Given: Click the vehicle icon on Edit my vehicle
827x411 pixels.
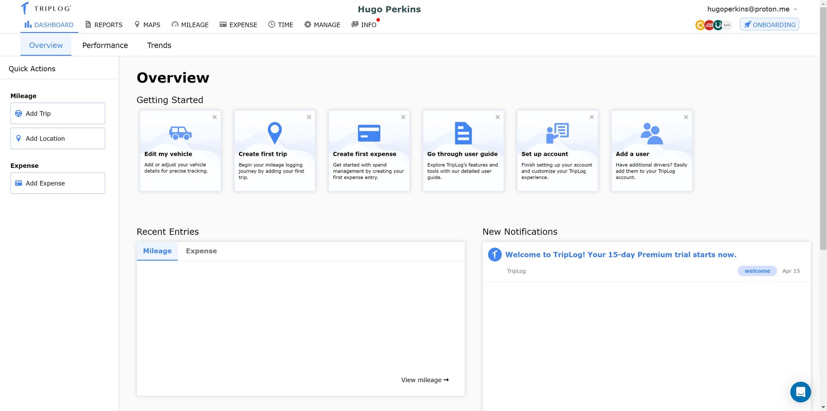Looking at the screenshot, I should 180,133.
